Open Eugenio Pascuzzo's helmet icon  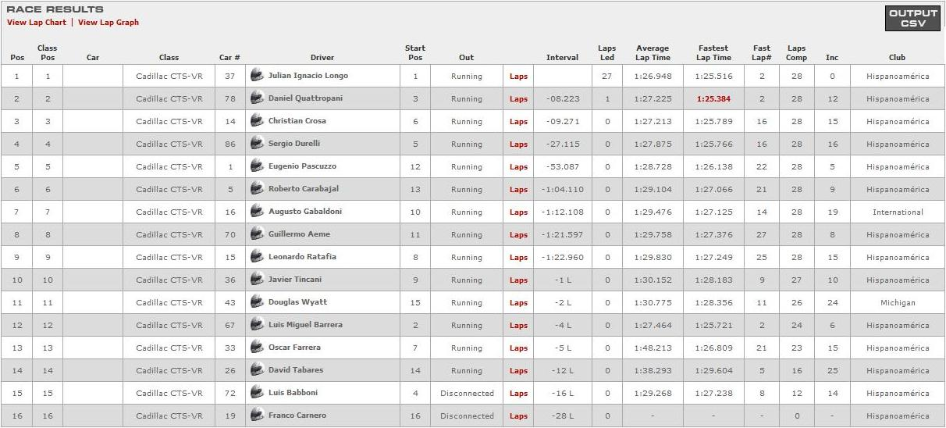point(257,166)
